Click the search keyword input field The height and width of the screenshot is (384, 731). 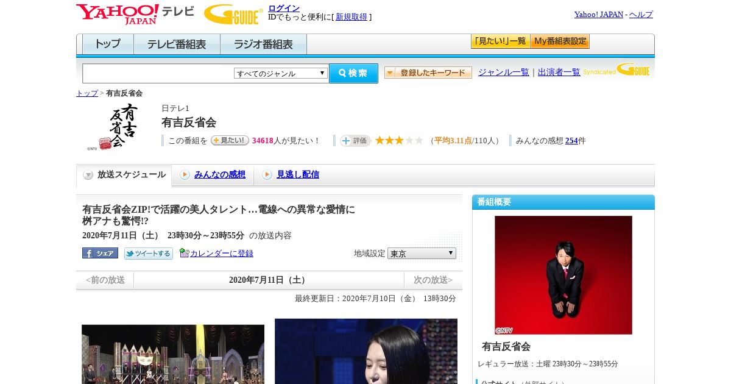158,73
